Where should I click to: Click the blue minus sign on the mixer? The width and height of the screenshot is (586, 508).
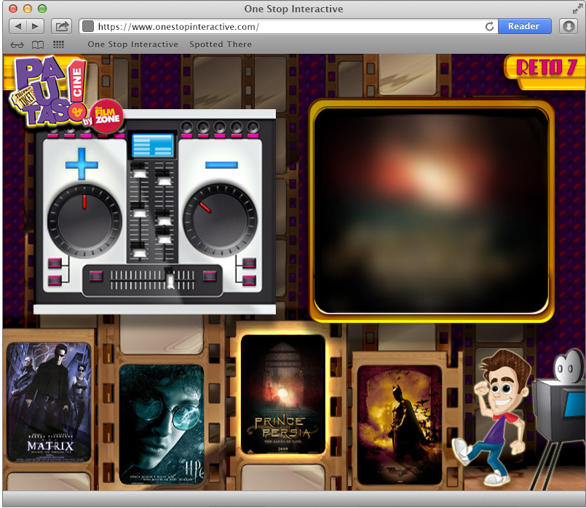click(221, 164)
